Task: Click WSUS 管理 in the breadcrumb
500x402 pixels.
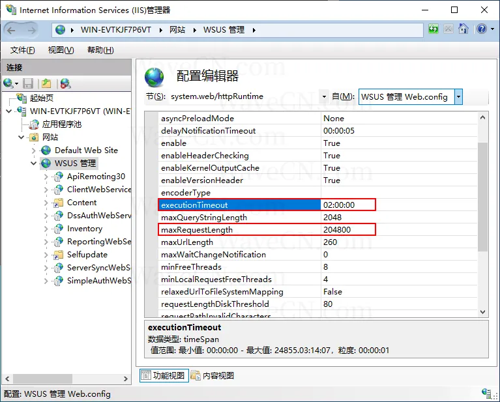Action: [x=224, y=30]
